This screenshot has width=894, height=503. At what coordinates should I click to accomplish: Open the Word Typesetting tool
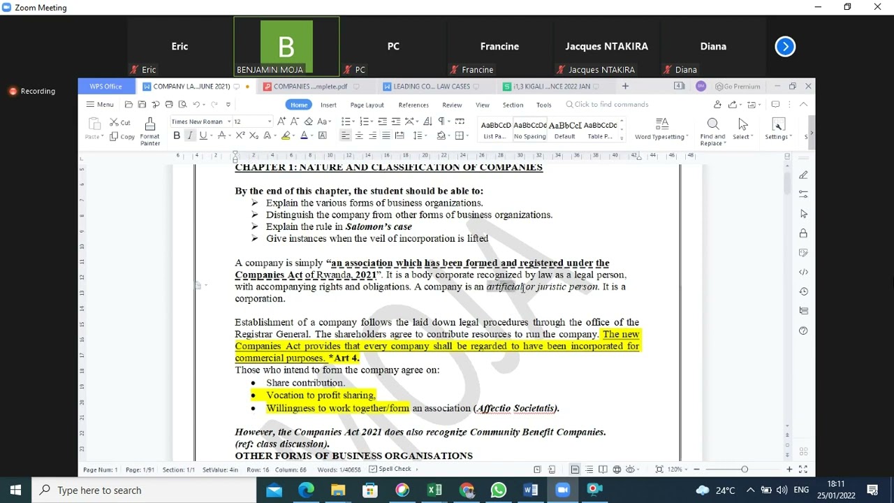click(x=661, y=129)
